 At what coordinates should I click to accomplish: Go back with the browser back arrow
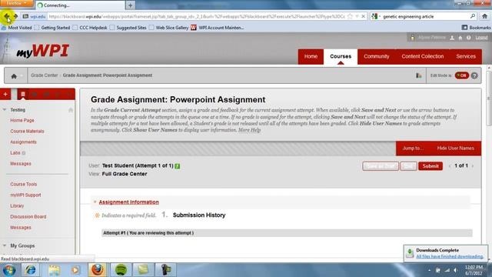[7, 16]
